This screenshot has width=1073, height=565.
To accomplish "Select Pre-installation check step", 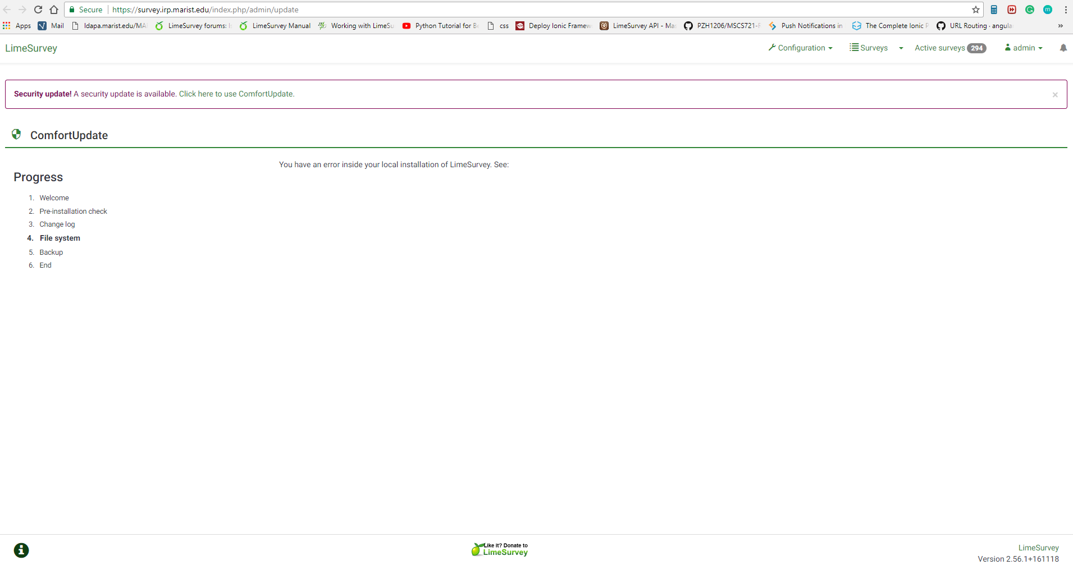I will point(73,212).
